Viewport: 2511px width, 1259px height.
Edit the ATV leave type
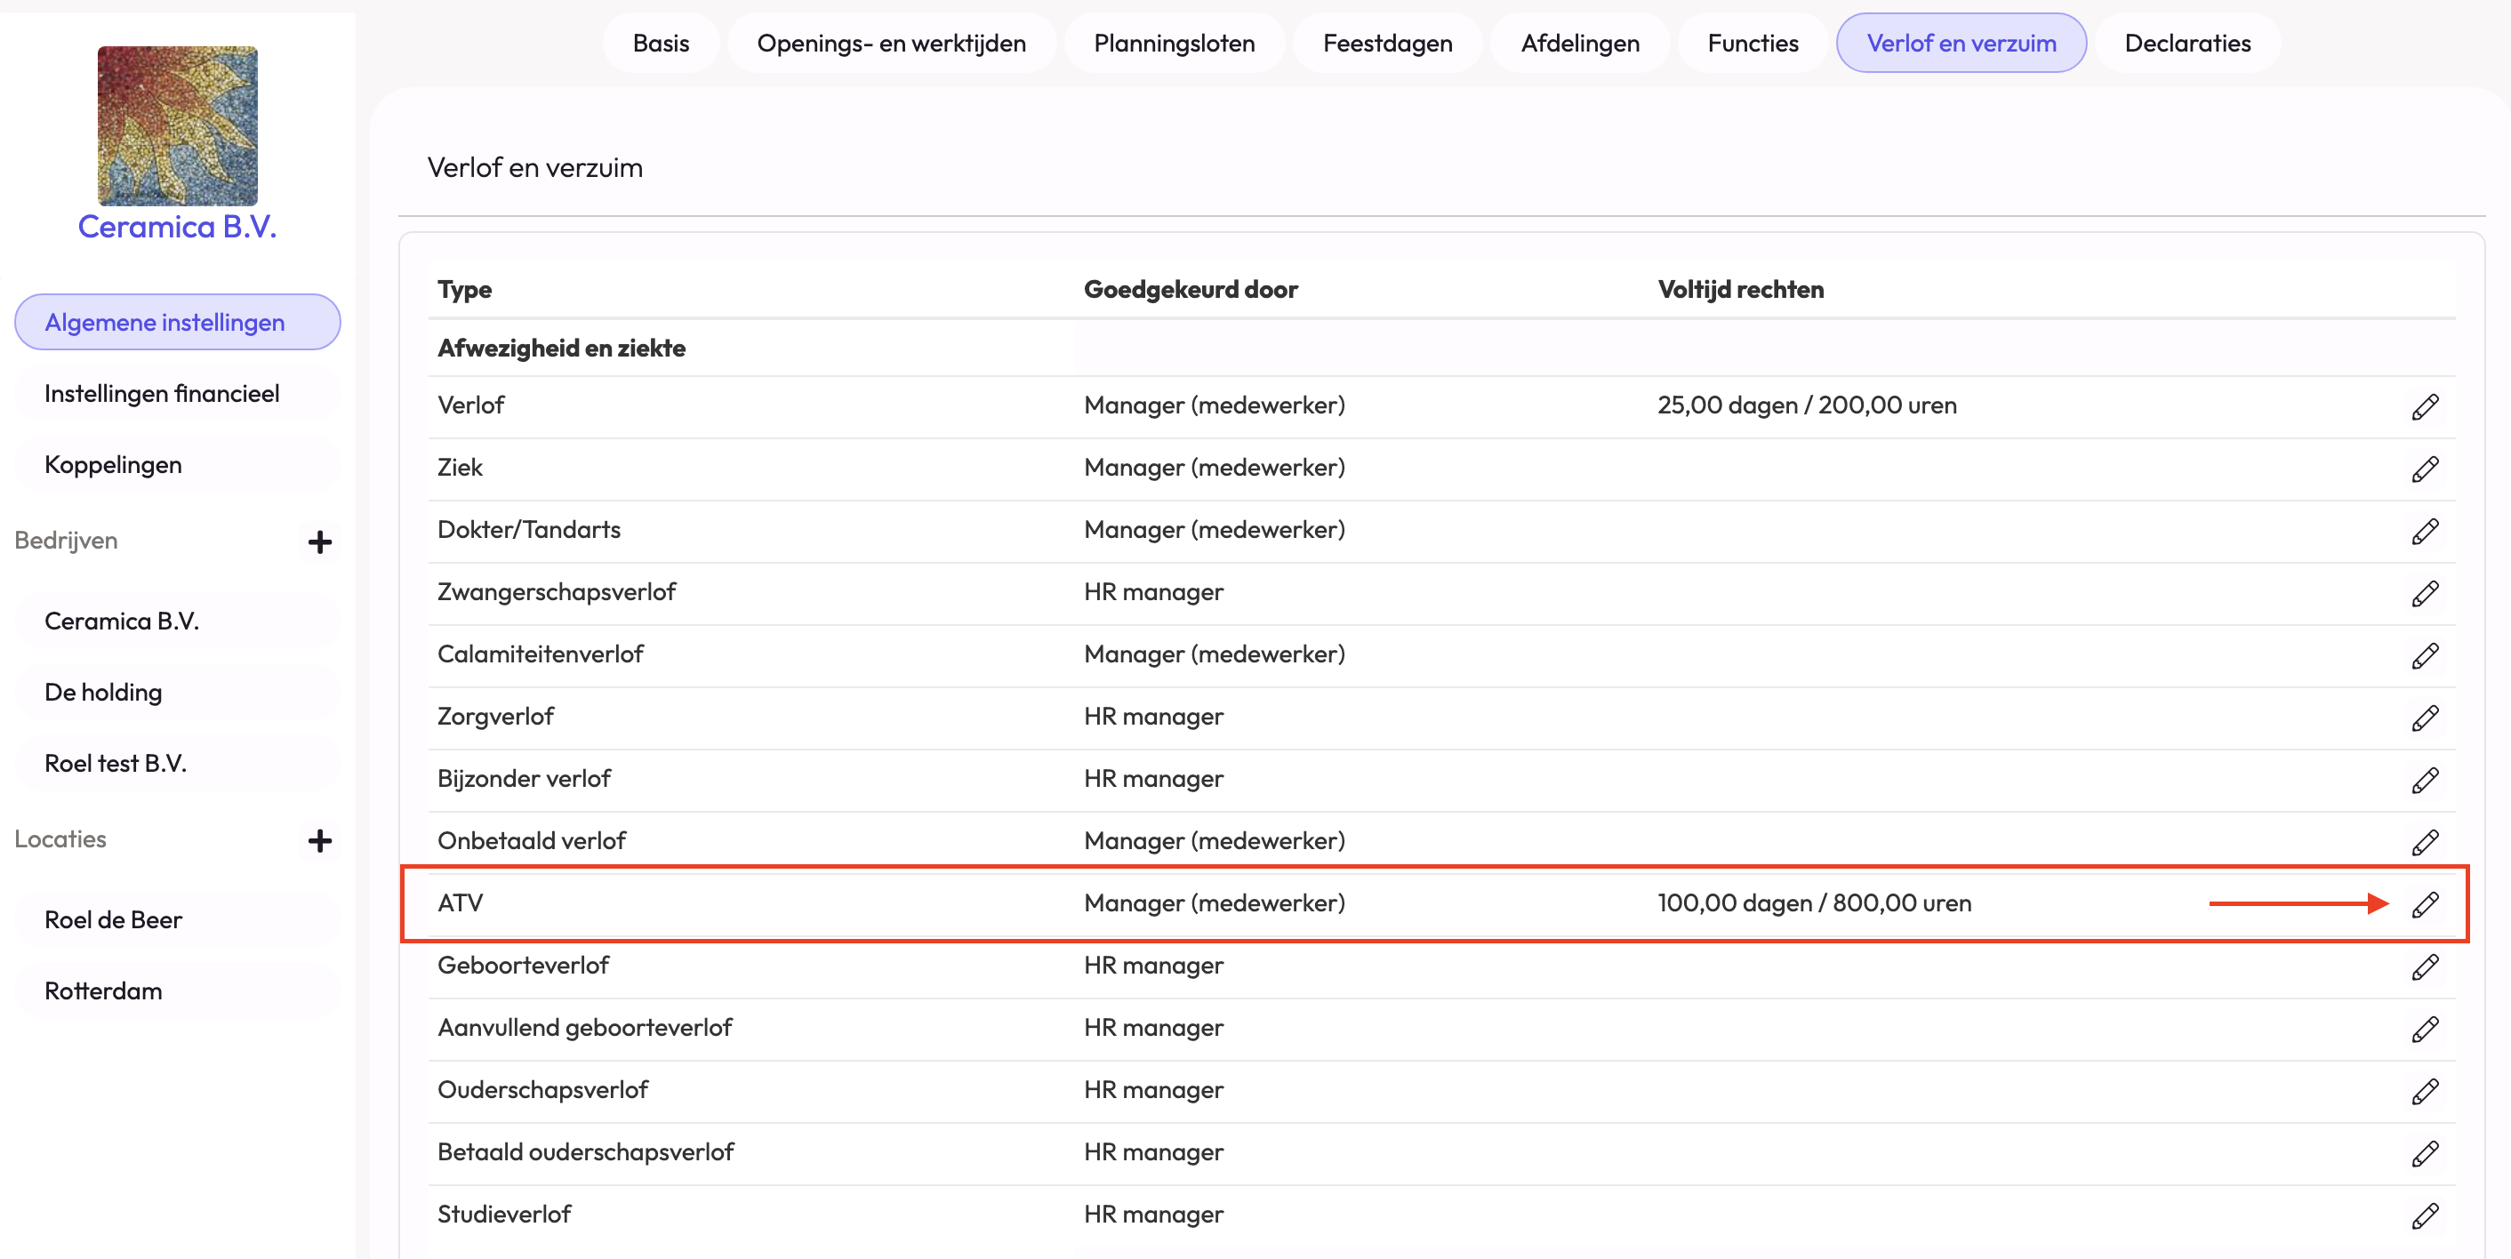pos(2424,904)
